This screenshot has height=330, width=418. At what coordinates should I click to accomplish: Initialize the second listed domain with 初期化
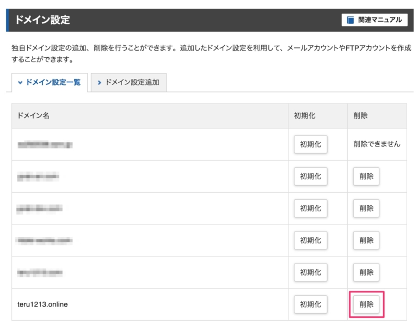click(x=310, y=176)
